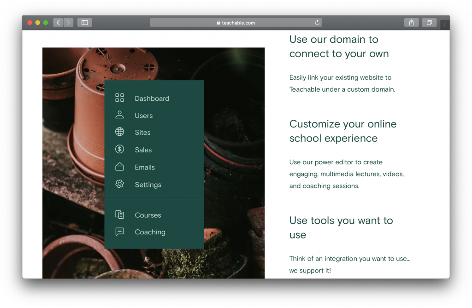Click the Coaching chat bubble icon

tap(119, 231)
